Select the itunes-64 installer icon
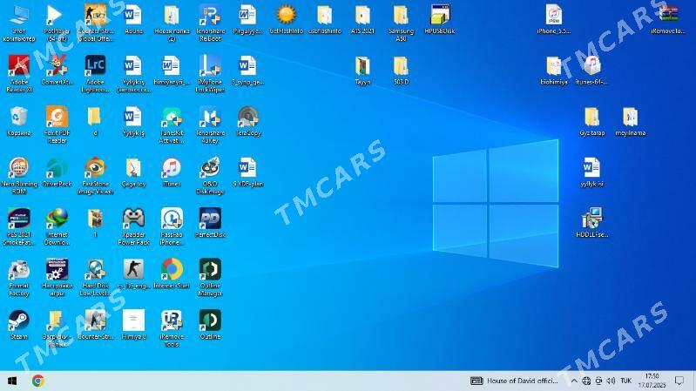 pyautogui.click(x=591, y=71)
